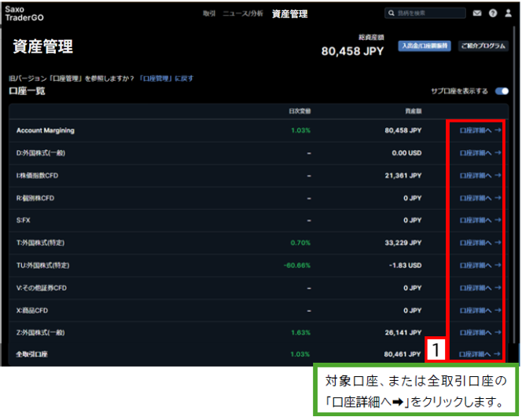Image resolution: width=522 pixels, height=417 pixels.
Task: Click the 80,458 JPY total assets value
Action: pos(352,51)
